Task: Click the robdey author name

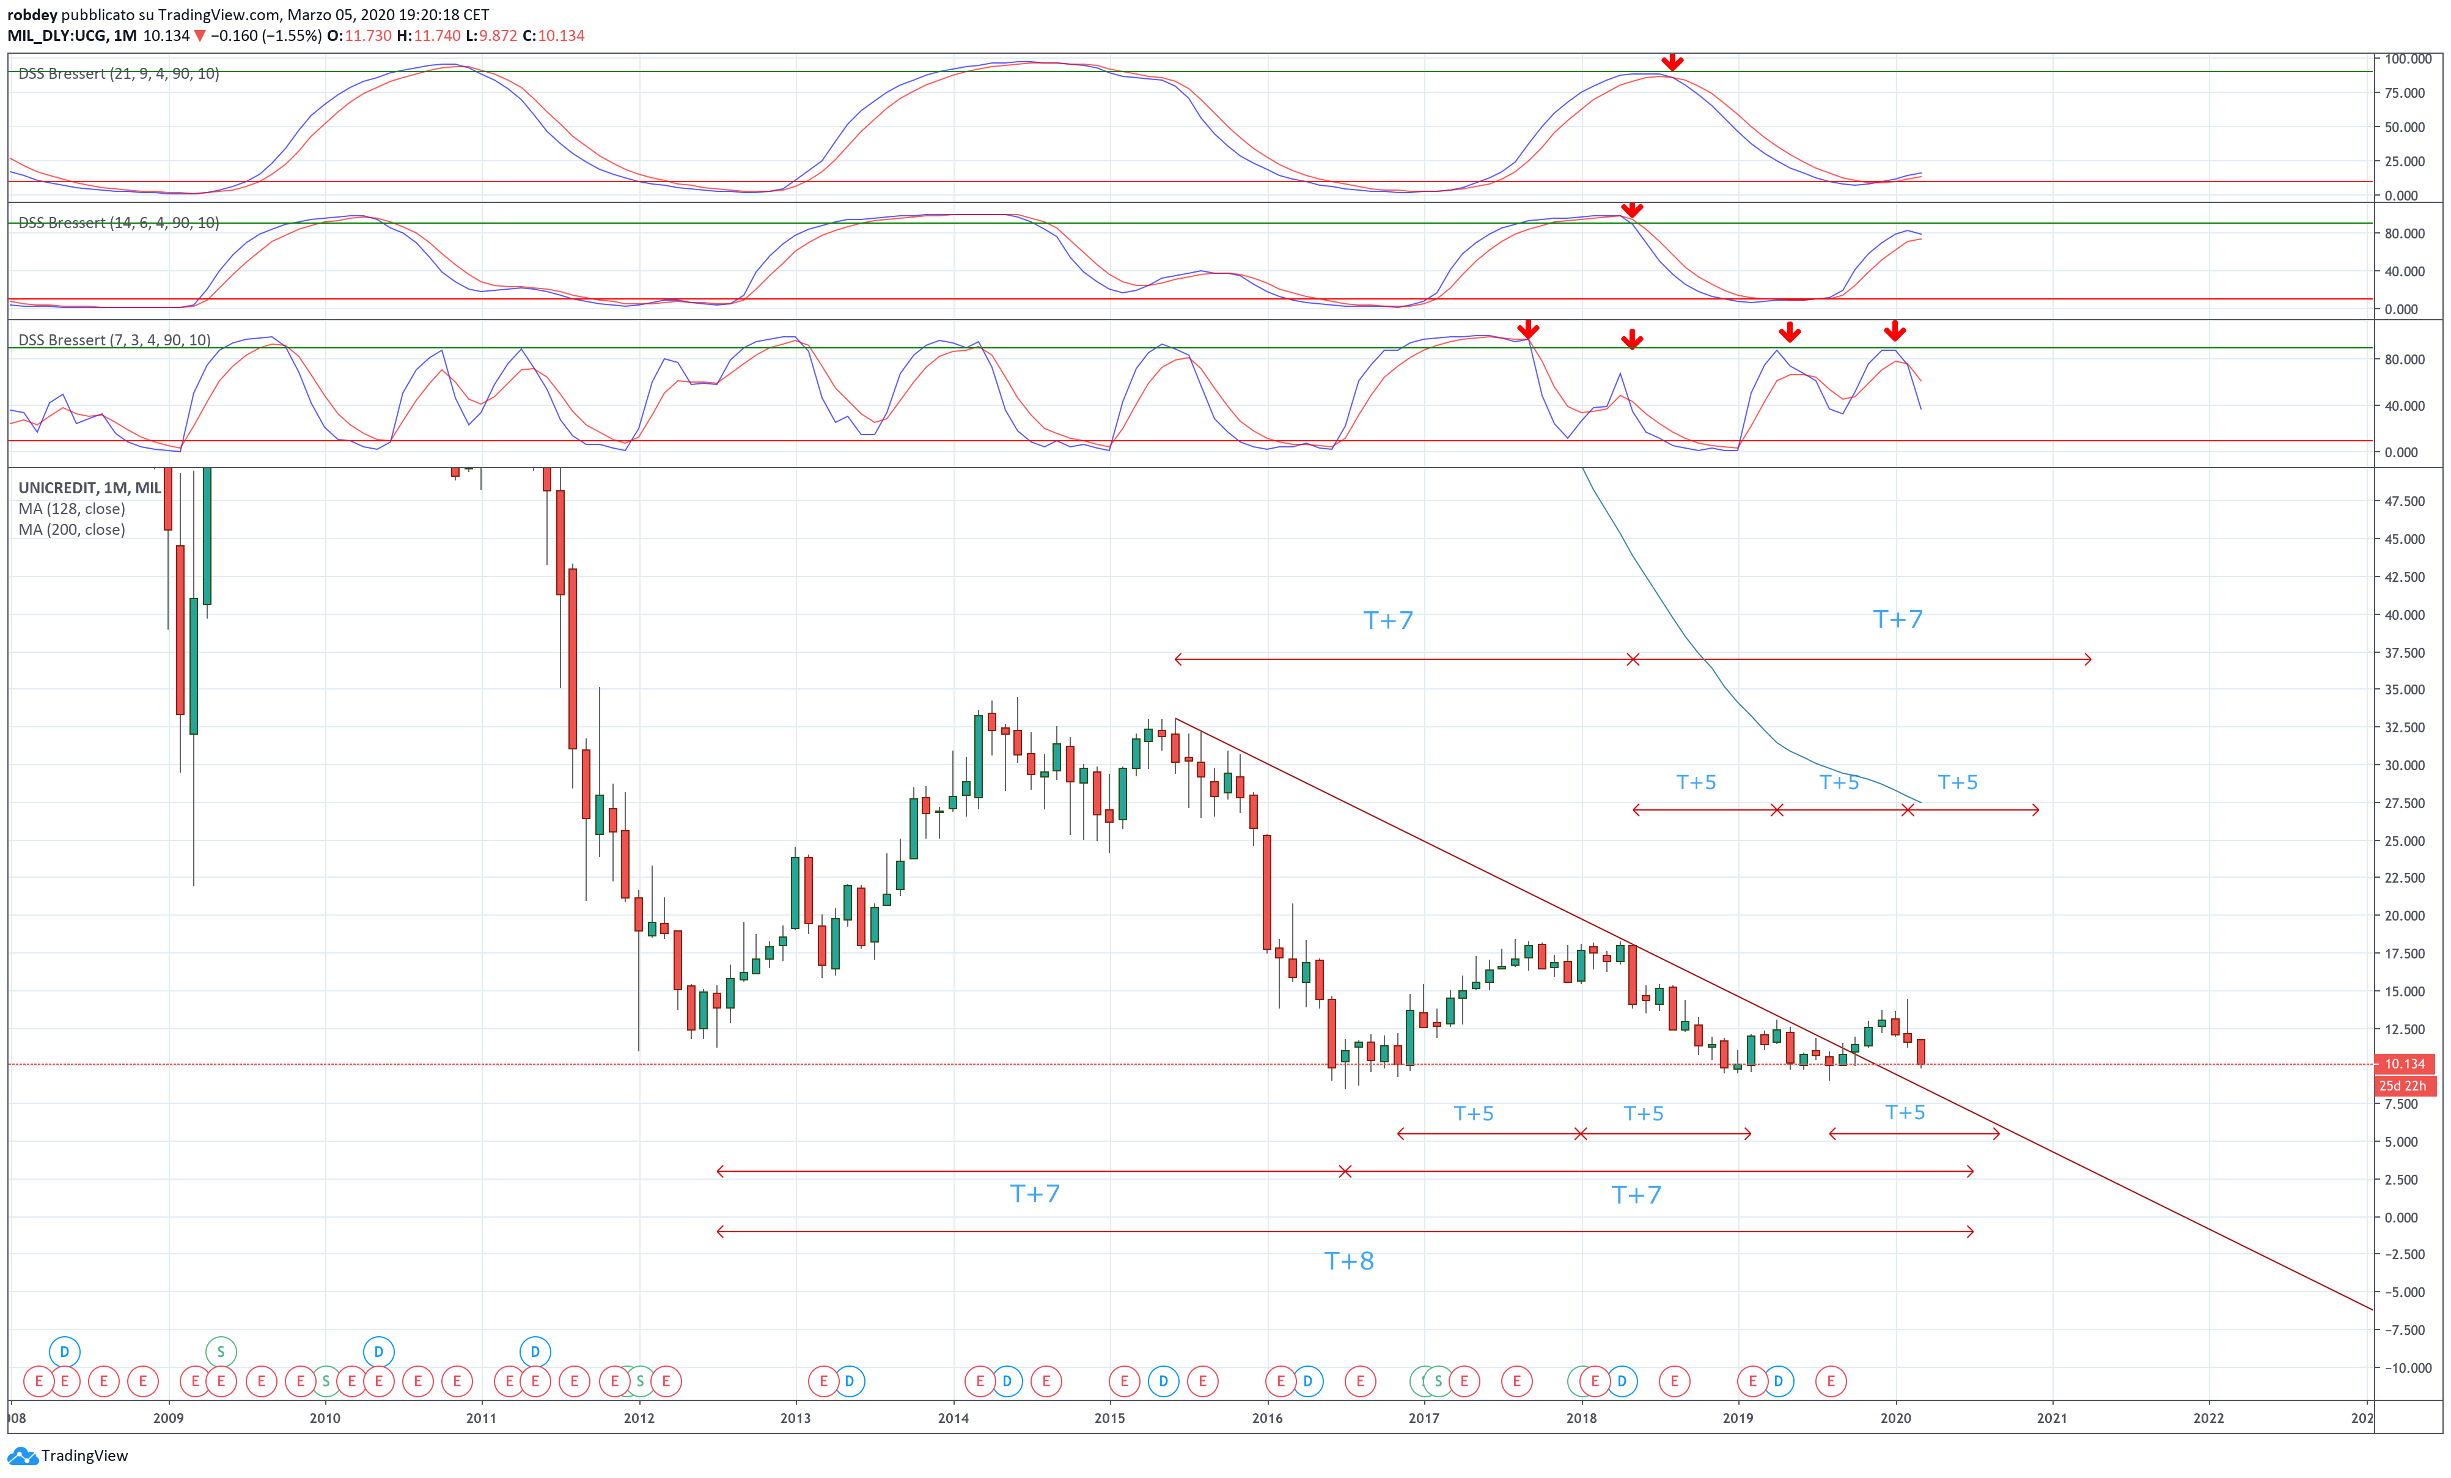Action: click(x=32, y=15)
